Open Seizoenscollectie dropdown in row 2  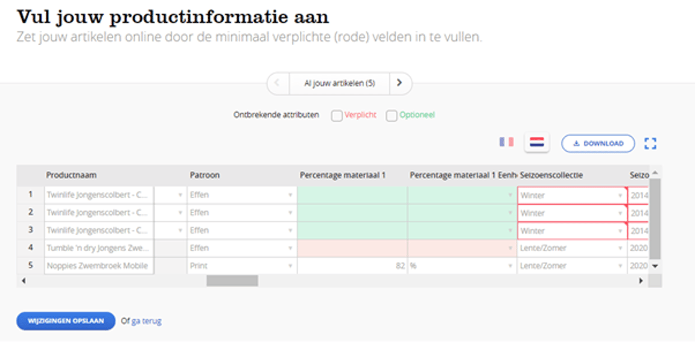620,213
